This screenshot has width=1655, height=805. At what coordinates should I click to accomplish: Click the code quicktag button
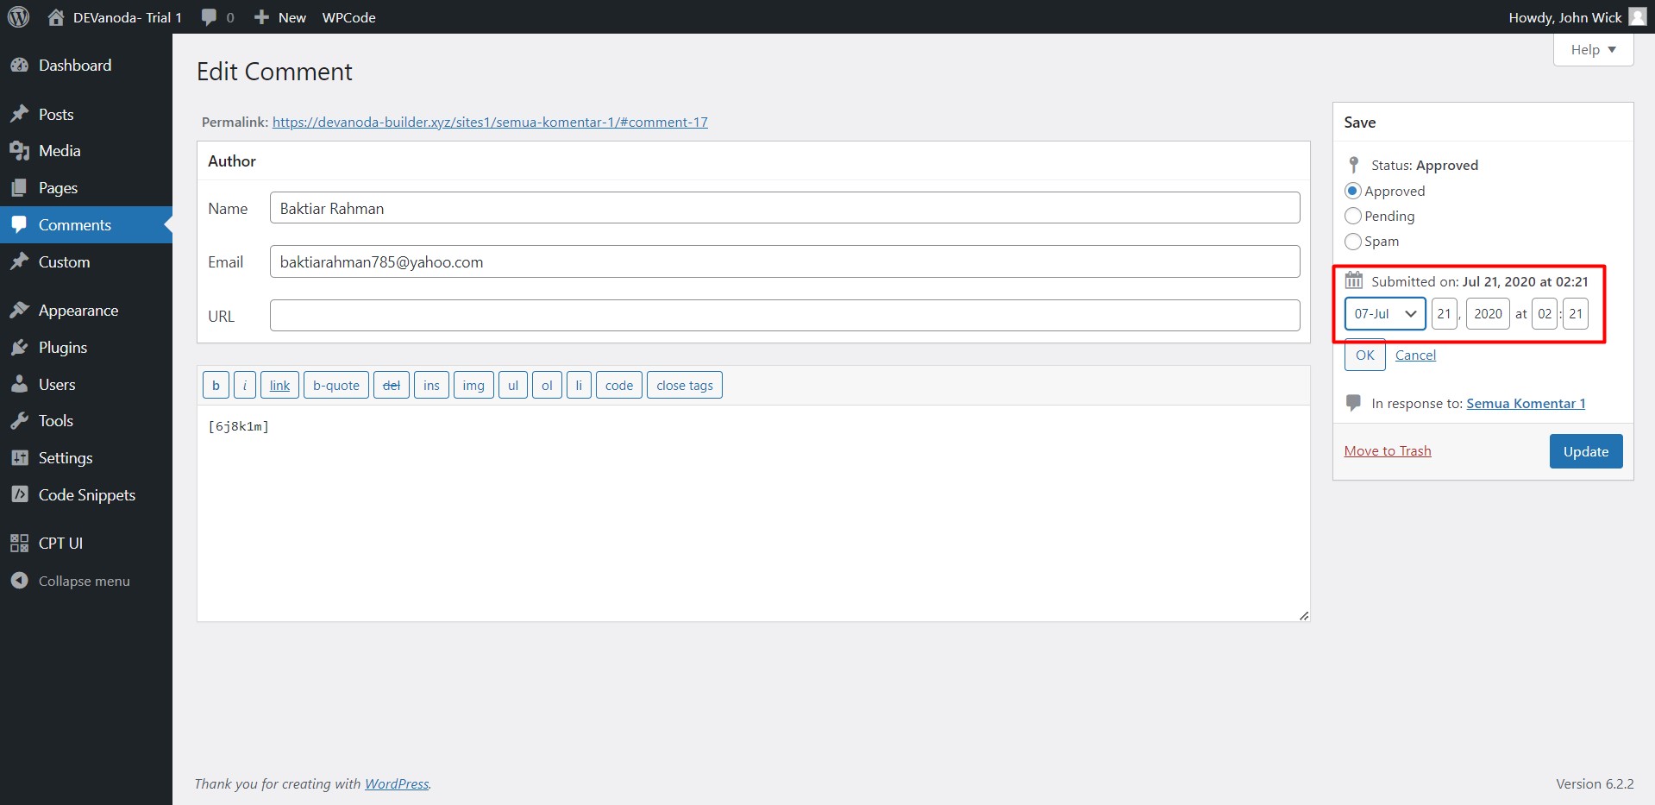click(x=619, y=385)
